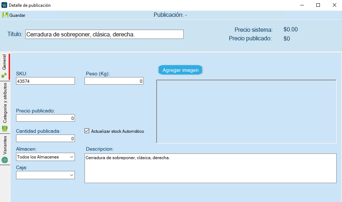Switch to the Variantes tab
Screen dimensions: 342x202
[x=5, y=150]
